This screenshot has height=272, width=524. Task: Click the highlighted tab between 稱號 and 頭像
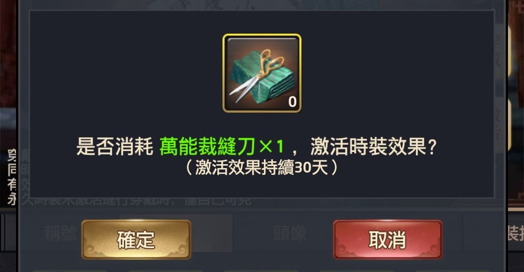click(x=176, y=233)
